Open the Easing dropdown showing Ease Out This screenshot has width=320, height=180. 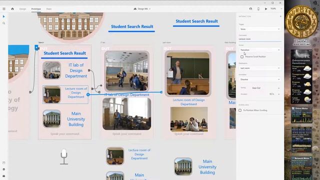[x=265, y=88]
